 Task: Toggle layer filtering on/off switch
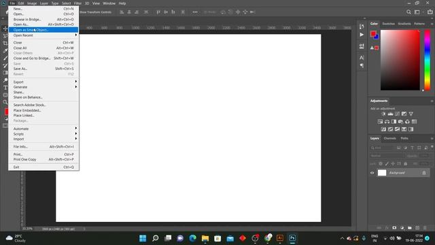coord(432,147)
